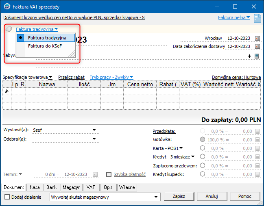Select Kredyt - 3 miesiące radio button
The height and width of the screenshot is (206, 264).
coord(203,156)
